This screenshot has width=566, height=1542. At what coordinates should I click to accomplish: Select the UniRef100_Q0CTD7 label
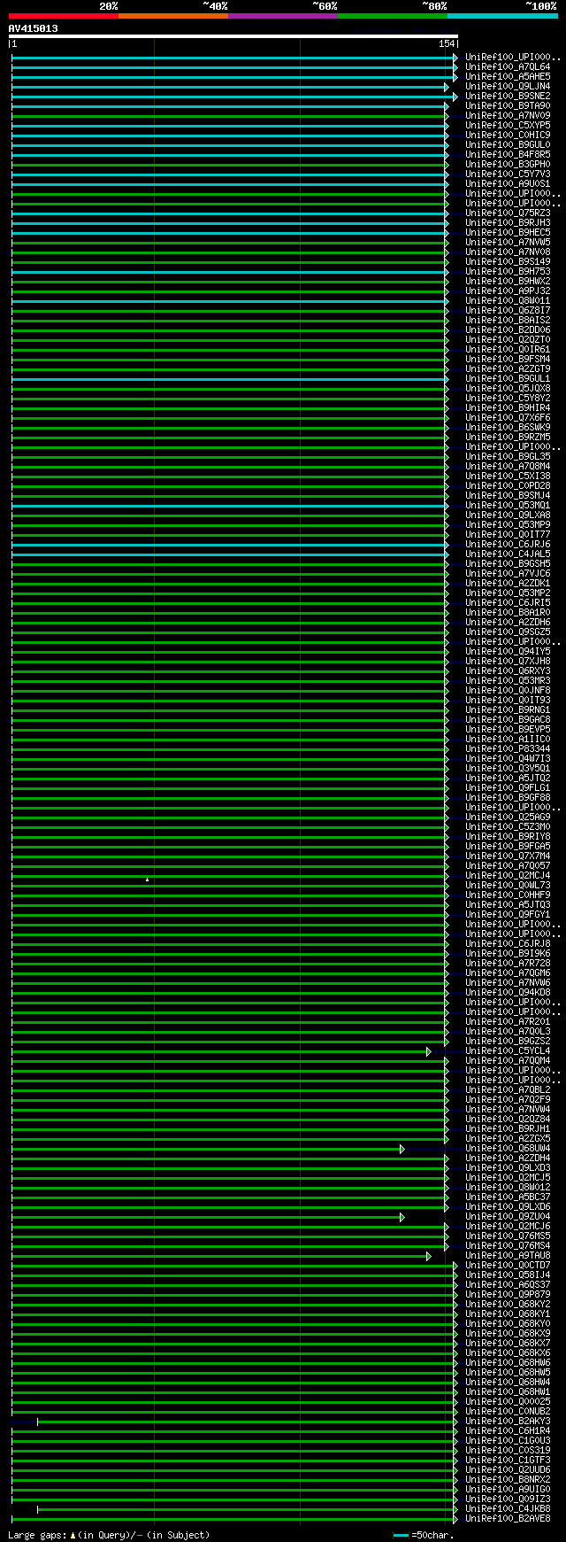pyautogui.click(x=508, y=1266)
